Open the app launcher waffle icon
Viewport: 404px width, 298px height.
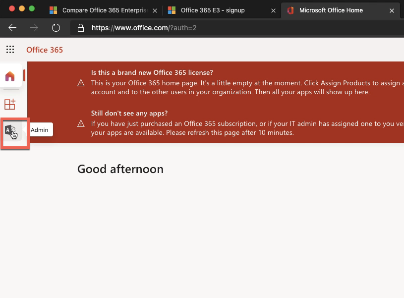pos(10,50)
